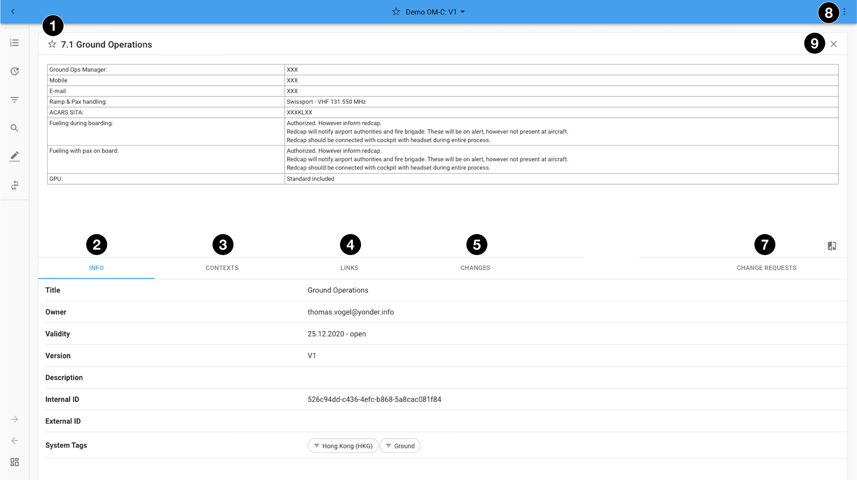Click the Ground Ops Manager: label cell
Image resolution: width=857 pixels, height=480 pixels.
(x=166, y=70)
